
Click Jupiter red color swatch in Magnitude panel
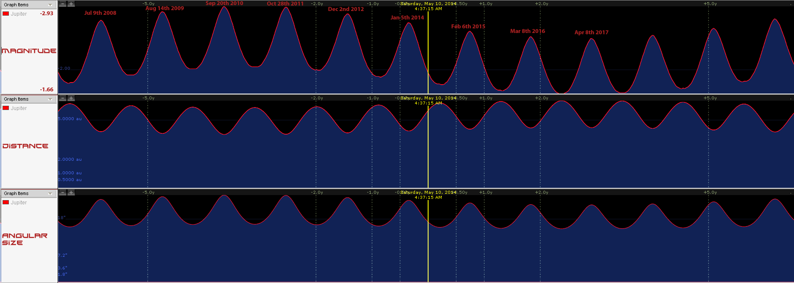point(6,14)
